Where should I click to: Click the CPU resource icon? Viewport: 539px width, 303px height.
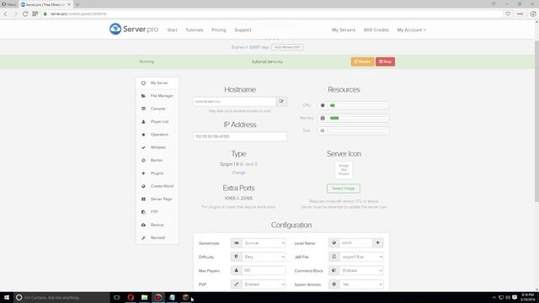coord(323,105)
